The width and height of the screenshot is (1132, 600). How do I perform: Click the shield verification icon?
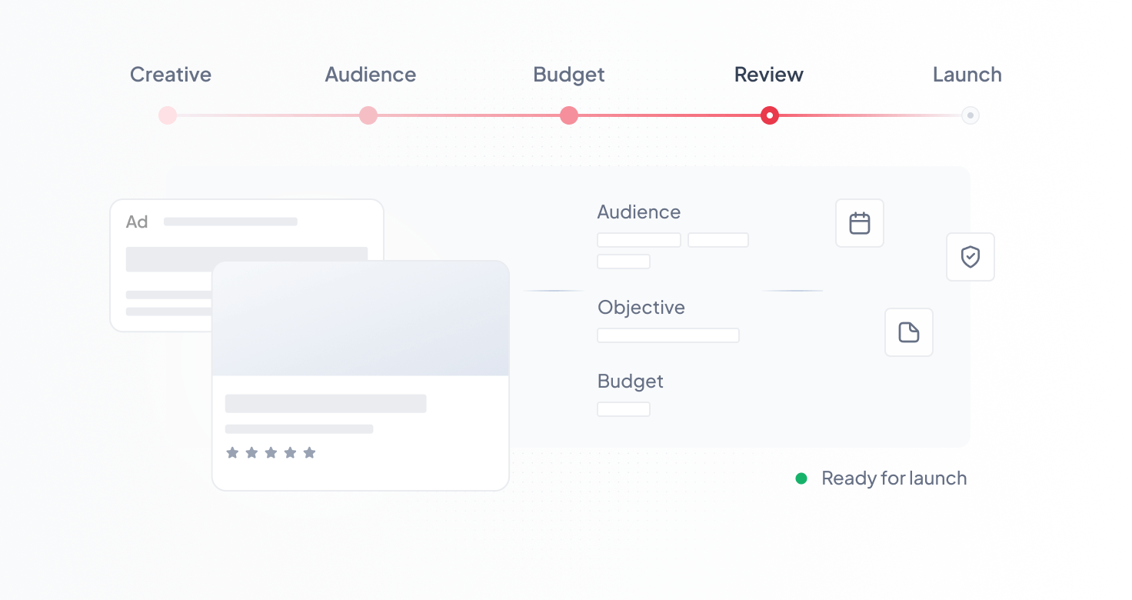coord(970,257)
